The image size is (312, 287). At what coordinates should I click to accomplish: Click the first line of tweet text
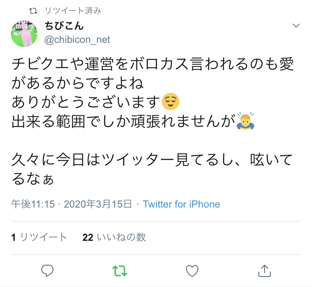coord(153,64)
